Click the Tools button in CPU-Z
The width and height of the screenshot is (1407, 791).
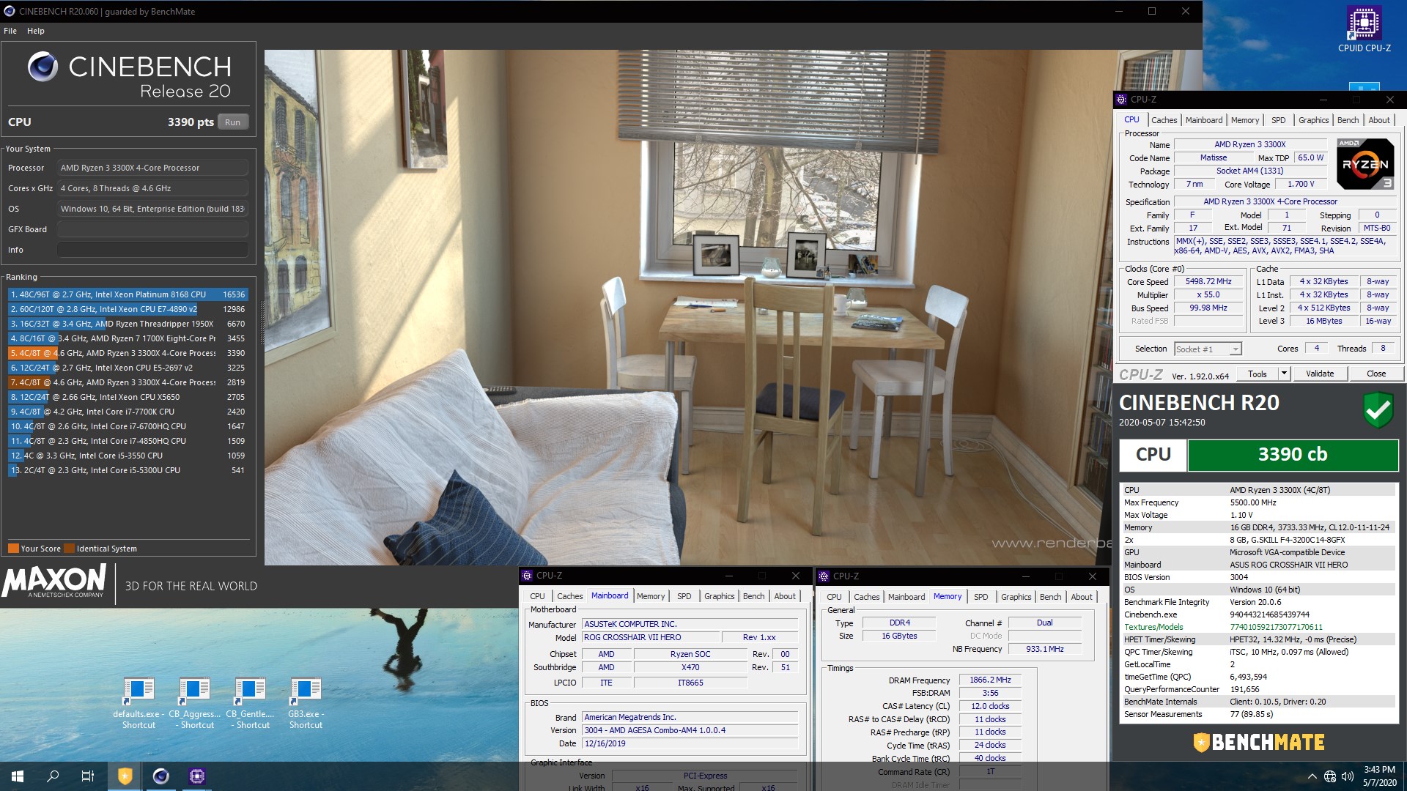coord(1258,374)
